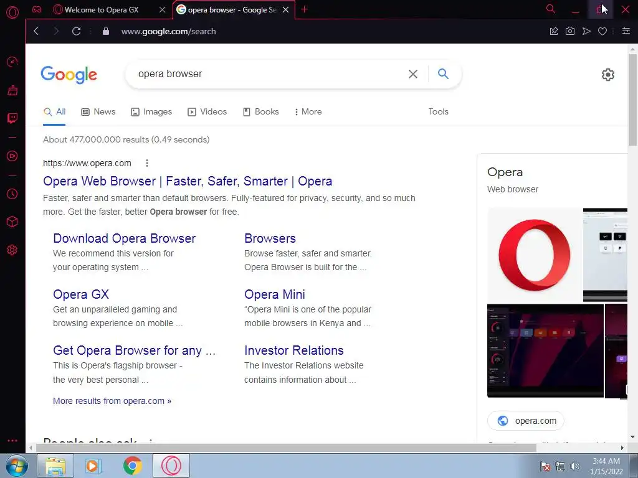Open the search Tools options

[438, 111]
